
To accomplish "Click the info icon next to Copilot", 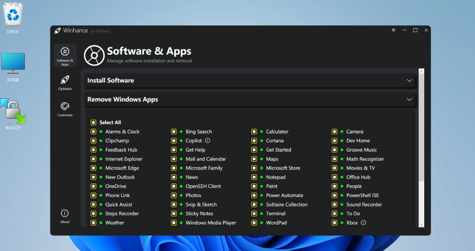I will [x=208, y=141].
